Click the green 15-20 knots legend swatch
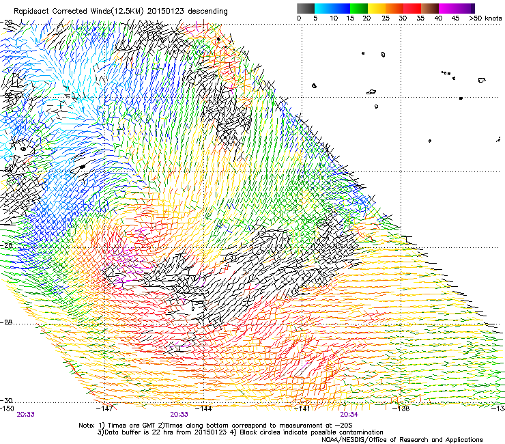The width and height of the screenshot is (505, 444). pyautogui.click(x=359, y=8)
